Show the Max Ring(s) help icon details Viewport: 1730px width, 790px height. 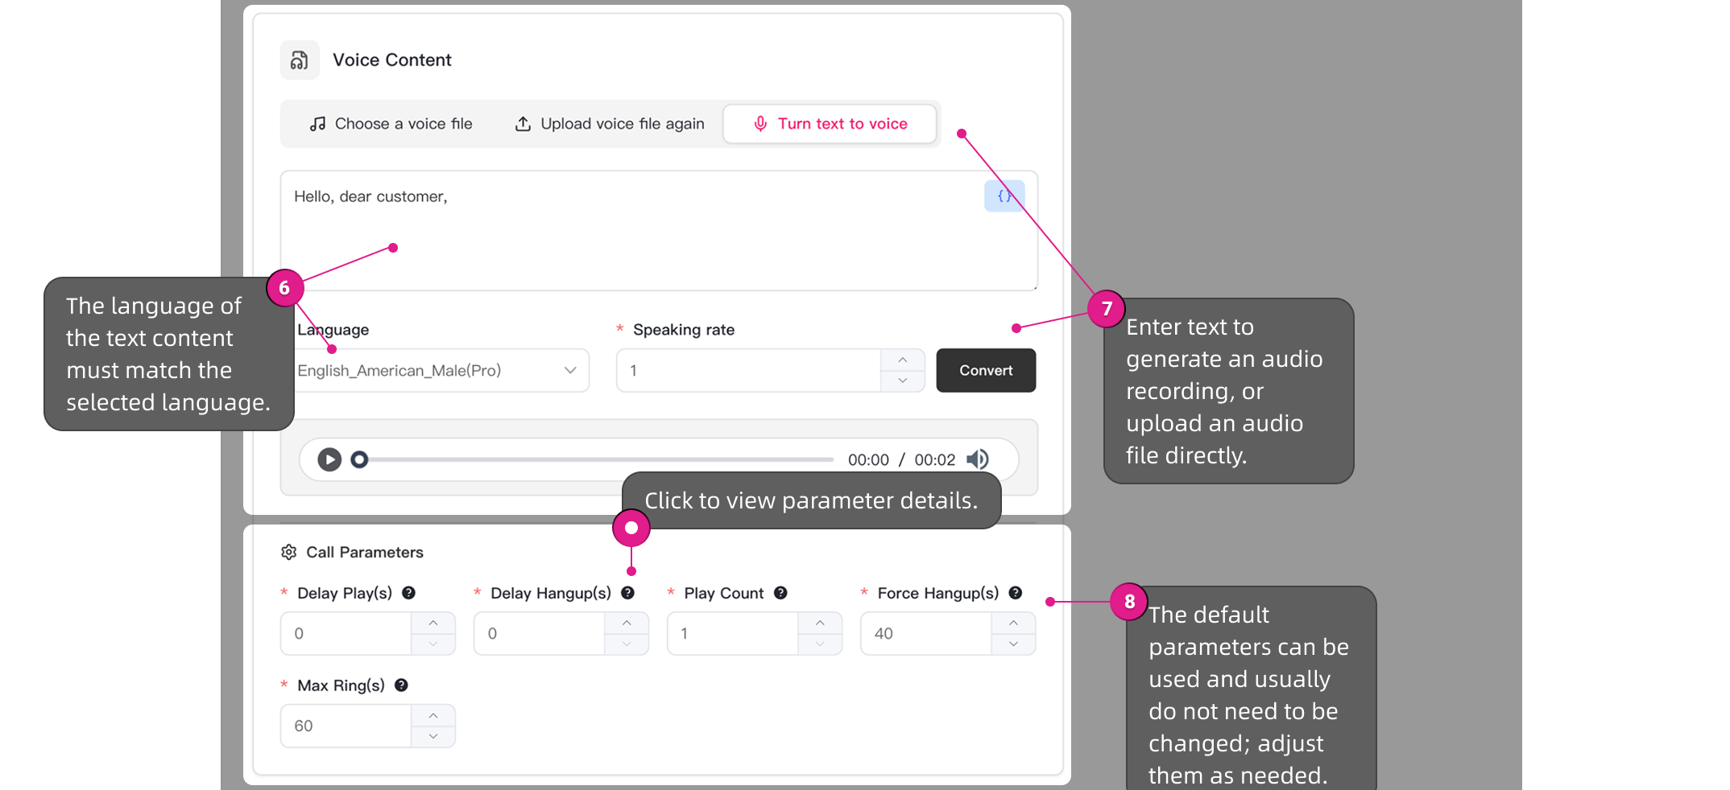401,685
